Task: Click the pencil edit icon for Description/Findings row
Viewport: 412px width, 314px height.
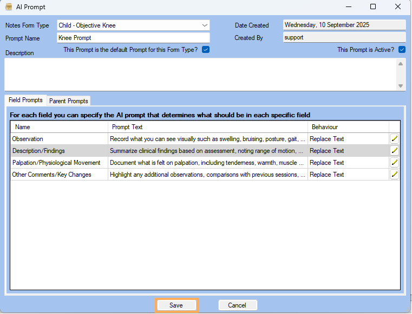Action: pos(394,151)
